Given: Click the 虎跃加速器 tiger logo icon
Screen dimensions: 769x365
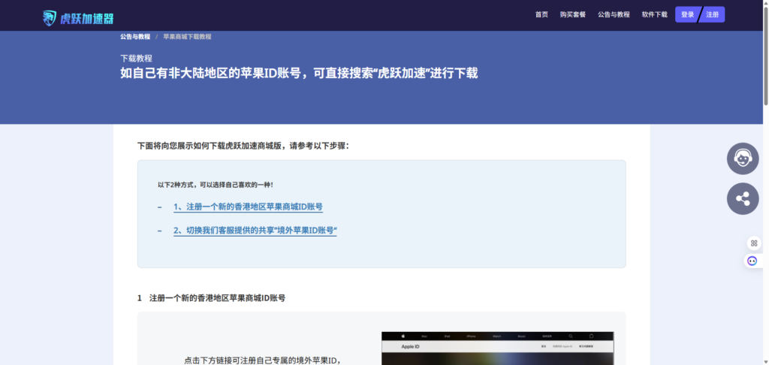Looking at the screenshot, I should [50, 18].
